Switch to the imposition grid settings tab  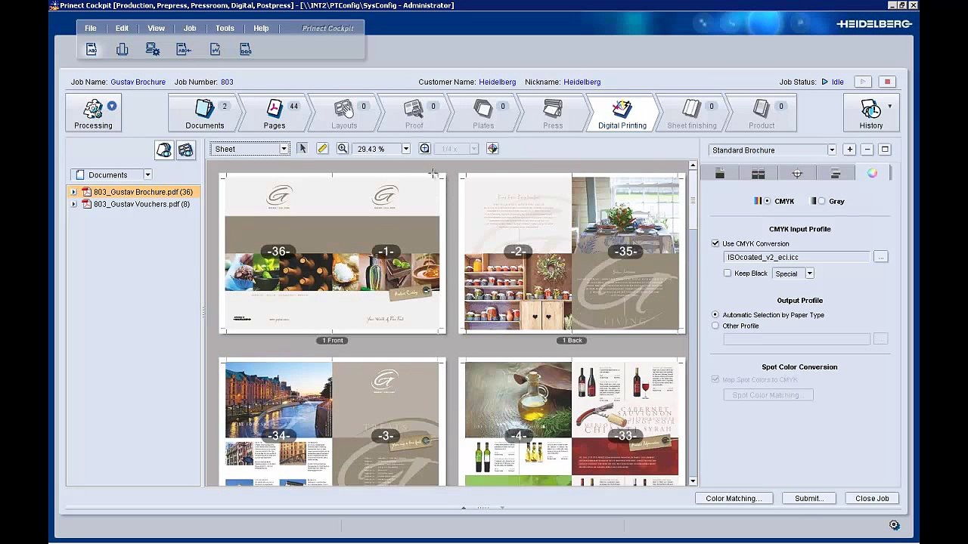click(759, 174)
